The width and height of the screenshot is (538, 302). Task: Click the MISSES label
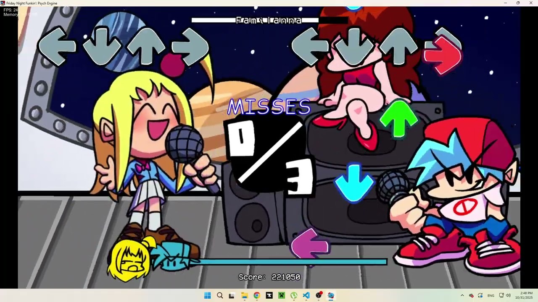269,107
